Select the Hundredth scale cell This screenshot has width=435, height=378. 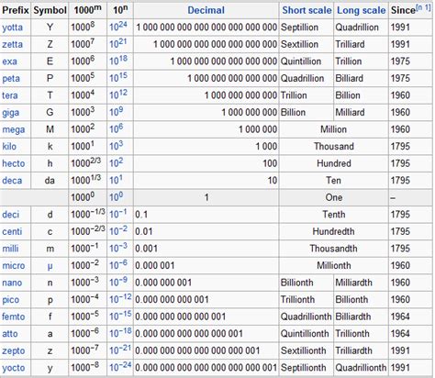[x=333, y=231]
